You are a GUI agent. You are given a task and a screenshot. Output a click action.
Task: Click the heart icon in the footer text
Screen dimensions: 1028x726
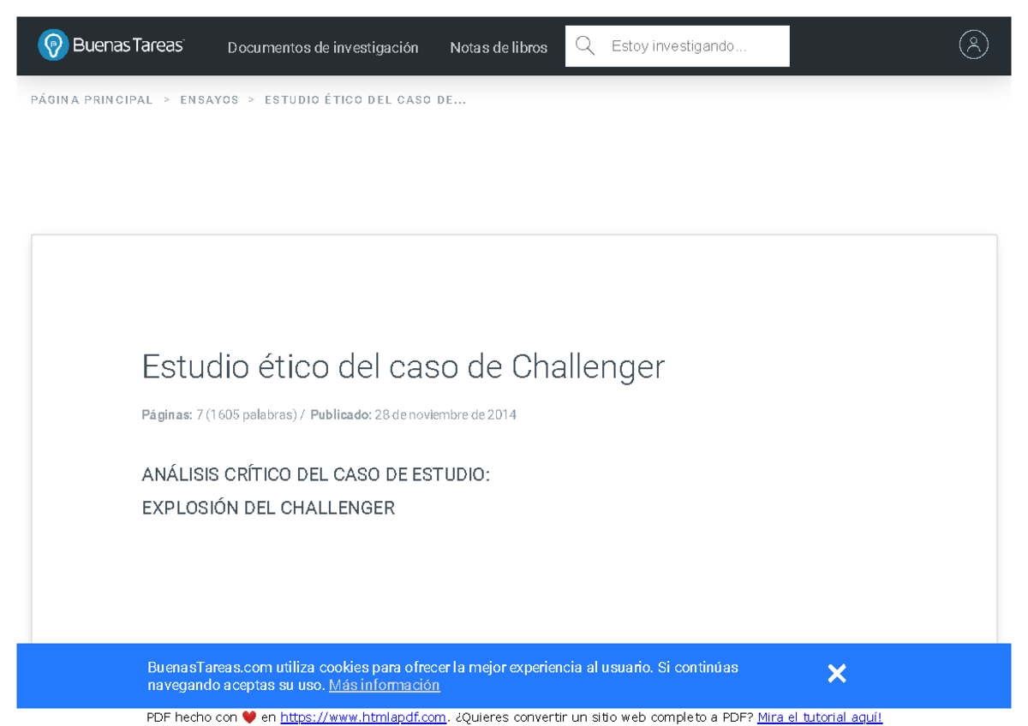[248, 717]
